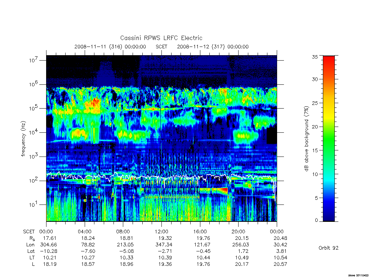Click the version stamp text in bottom-right corner
The height and width of the screenshot is (277, 369).
tap(358, 275)
